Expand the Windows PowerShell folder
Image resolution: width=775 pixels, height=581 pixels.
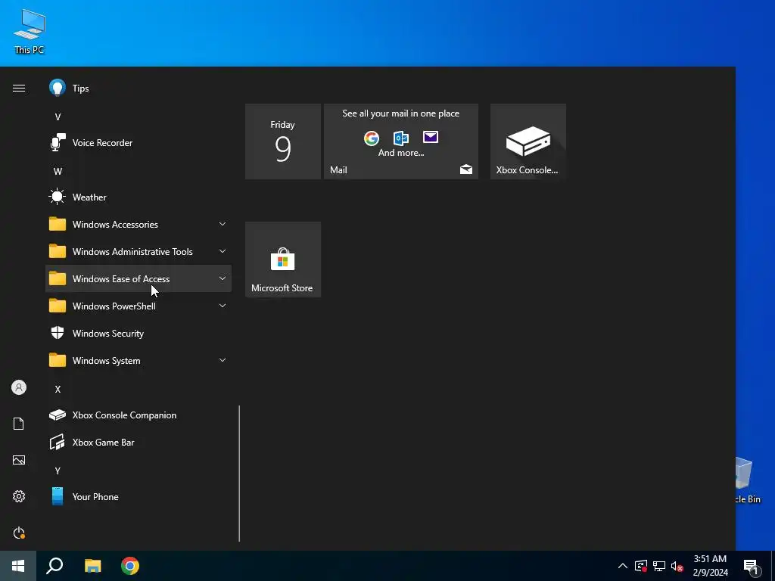tap(139, 306)
